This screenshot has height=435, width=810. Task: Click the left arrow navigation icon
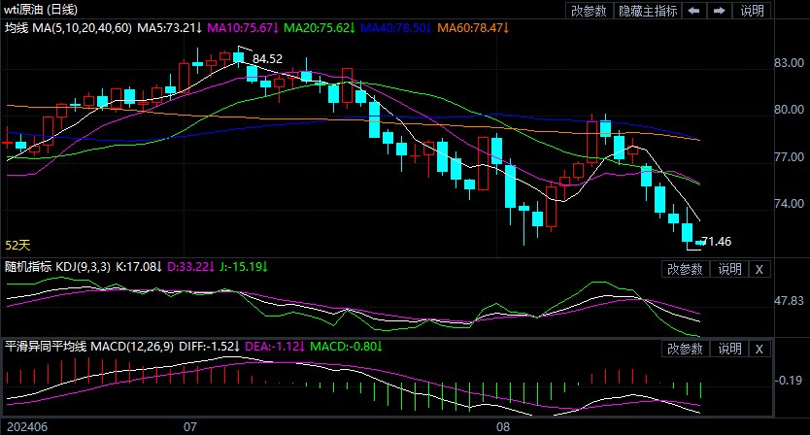coord(694,11)
